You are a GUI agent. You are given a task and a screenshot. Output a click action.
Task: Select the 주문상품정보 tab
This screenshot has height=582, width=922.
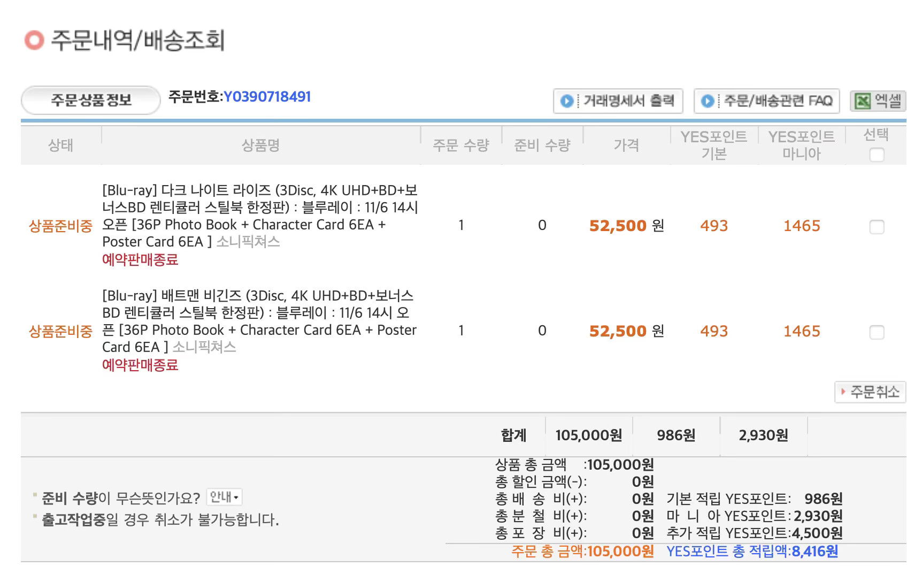[x=91, y=101]
